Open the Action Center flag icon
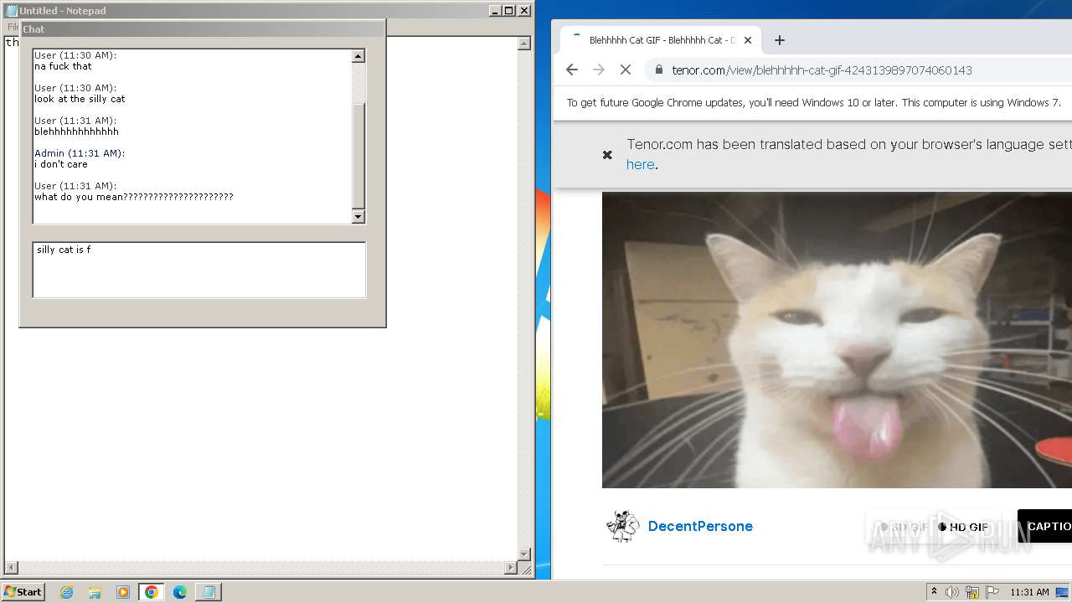The image size is (1072, 603). point(992,592)
